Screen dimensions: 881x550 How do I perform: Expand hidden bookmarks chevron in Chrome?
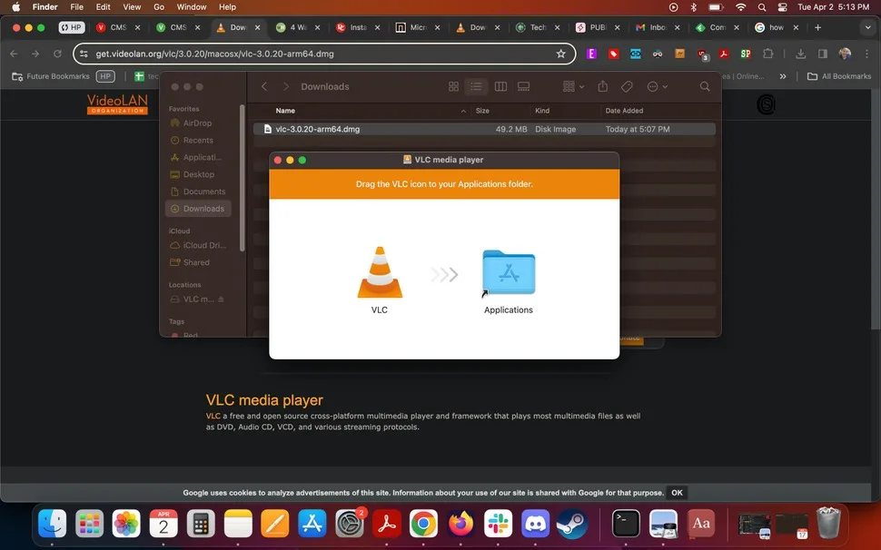point(783,76)
